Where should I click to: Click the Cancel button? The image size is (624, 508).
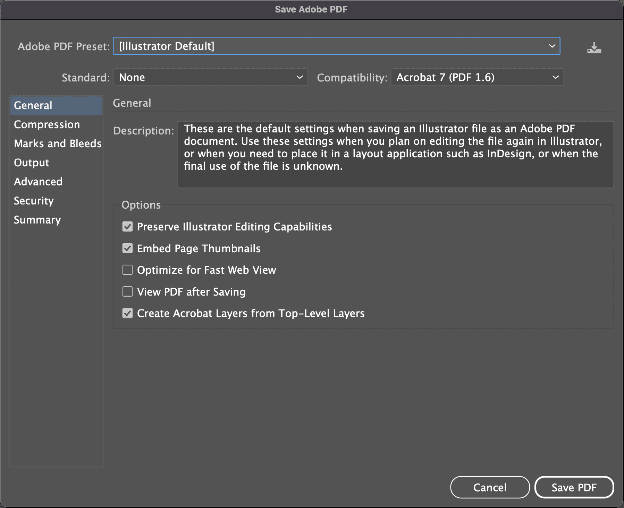pos(490,487)
